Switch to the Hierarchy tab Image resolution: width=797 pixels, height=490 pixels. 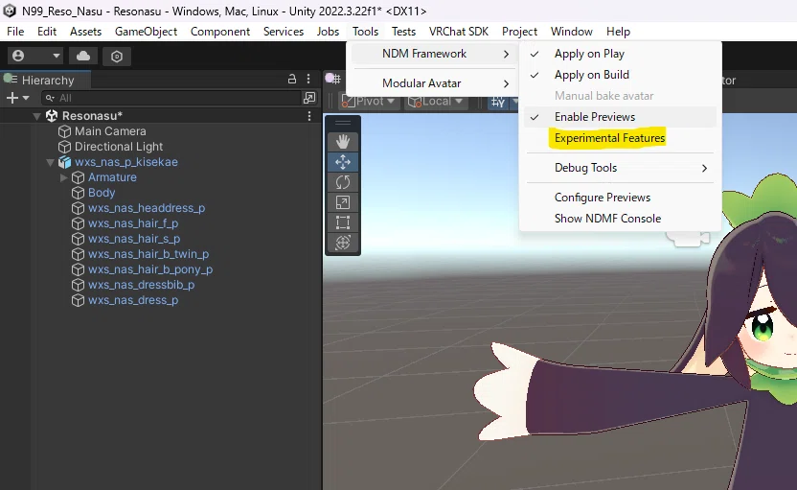pos(46,80)
